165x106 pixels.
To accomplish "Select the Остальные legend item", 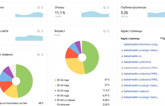I will point(62,105).
